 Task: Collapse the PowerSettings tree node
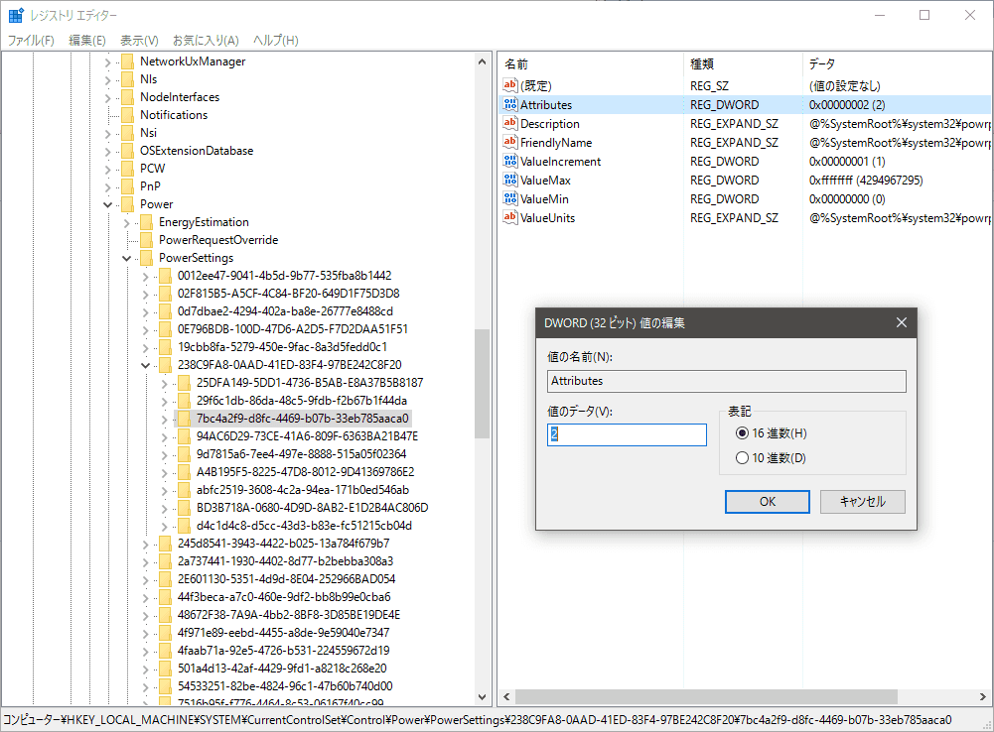tap(127, 258)
